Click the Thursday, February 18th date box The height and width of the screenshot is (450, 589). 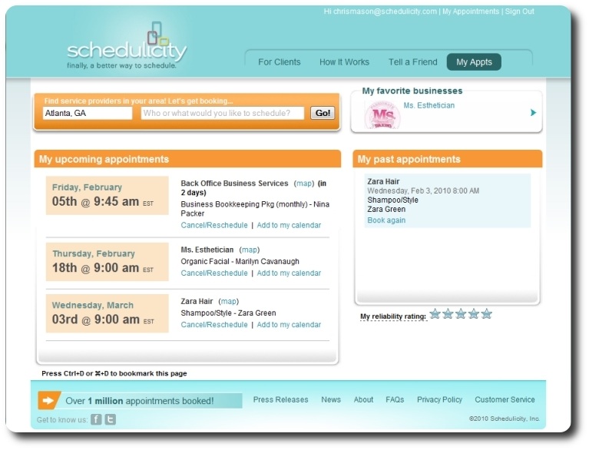[107, 262]
